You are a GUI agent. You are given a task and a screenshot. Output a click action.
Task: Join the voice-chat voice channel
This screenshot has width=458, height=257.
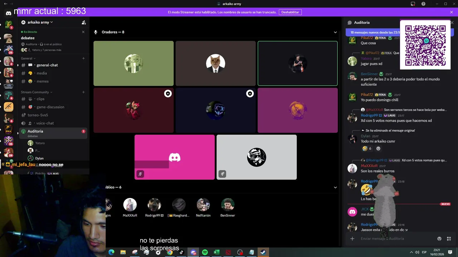(x=54, y=123)
